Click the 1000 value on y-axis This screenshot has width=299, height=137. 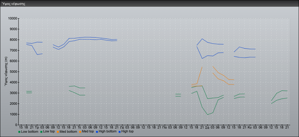pyautogui.click(x=13, y=114)
